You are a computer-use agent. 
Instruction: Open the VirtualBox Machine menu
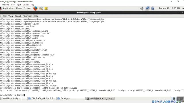tap(5, 5)
